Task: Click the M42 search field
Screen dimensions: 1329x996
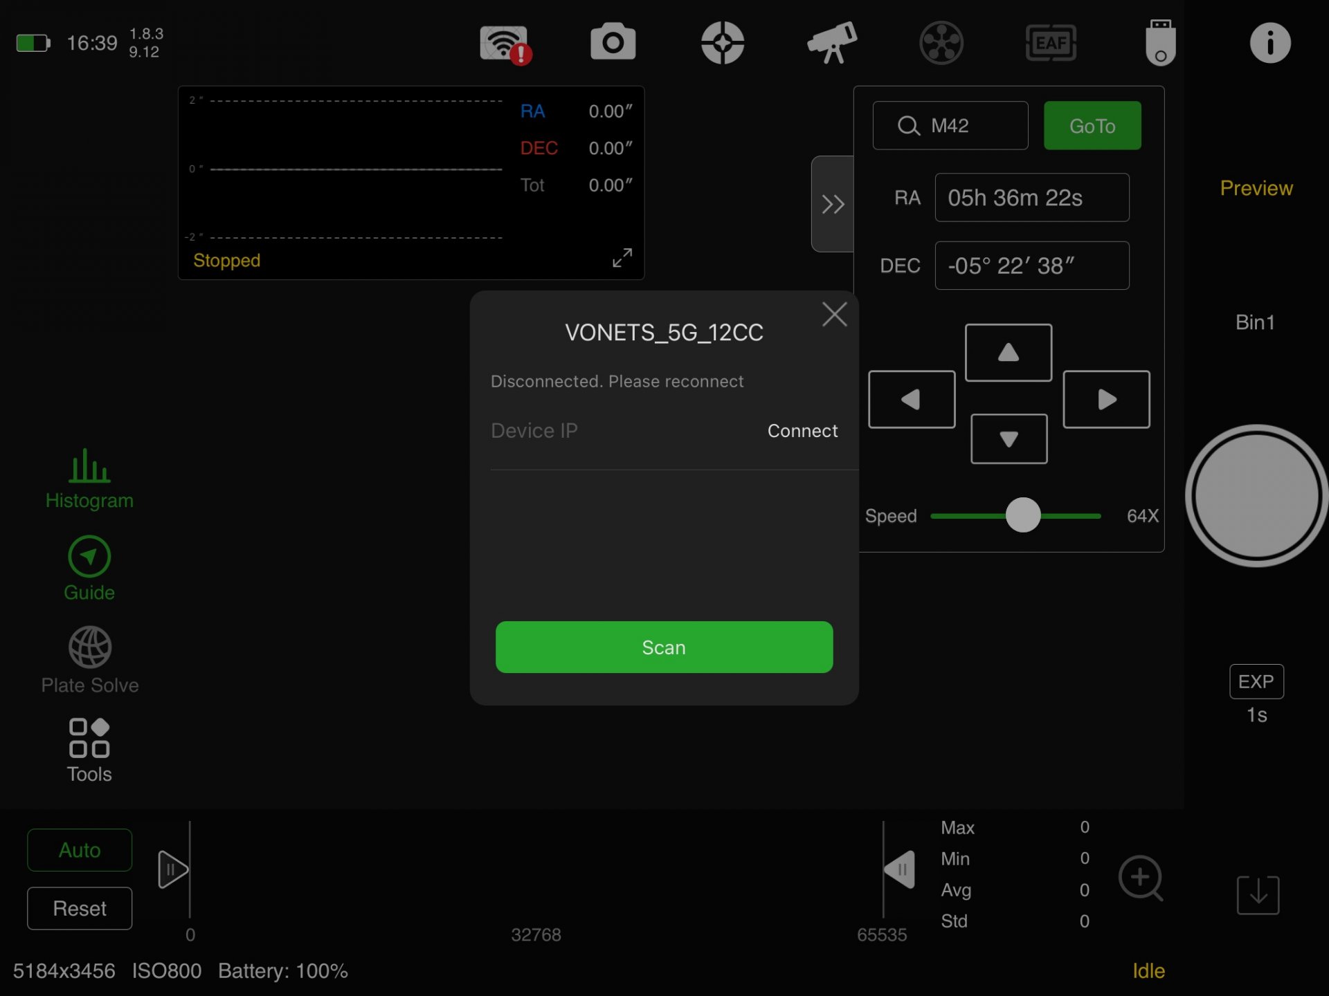Action: [x=950, y=125]
